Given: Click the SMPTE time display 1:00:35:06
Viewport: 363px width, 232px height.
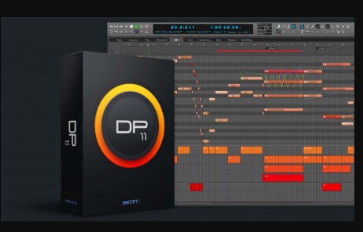Looking at the screenshot, I should pos(224,27).
